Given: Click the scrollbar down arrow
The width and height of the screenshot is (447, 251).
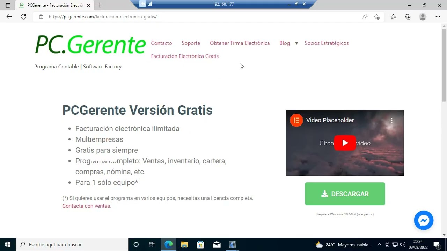Looking at the screenshot, I should 444,235.
